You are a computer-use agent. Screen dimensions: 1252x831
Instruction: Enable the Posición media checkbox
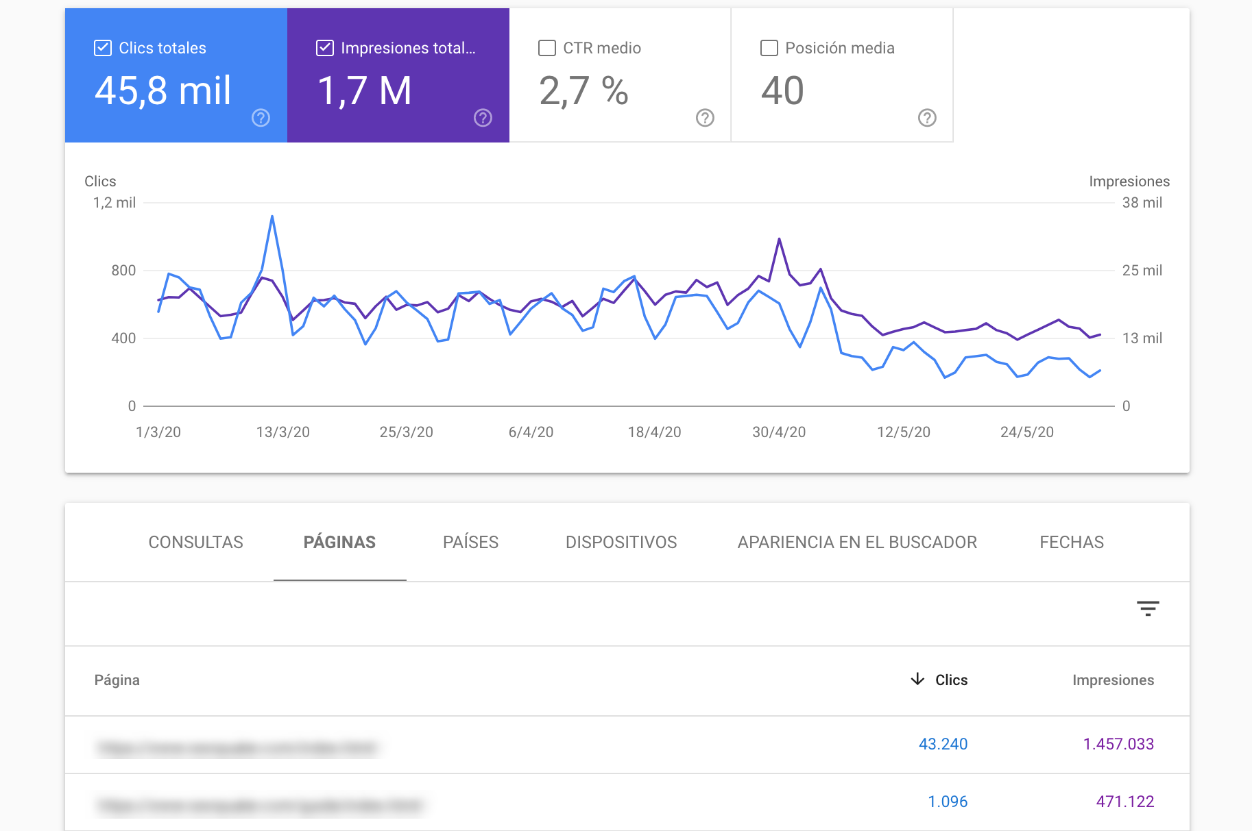[x=769, y=48]
